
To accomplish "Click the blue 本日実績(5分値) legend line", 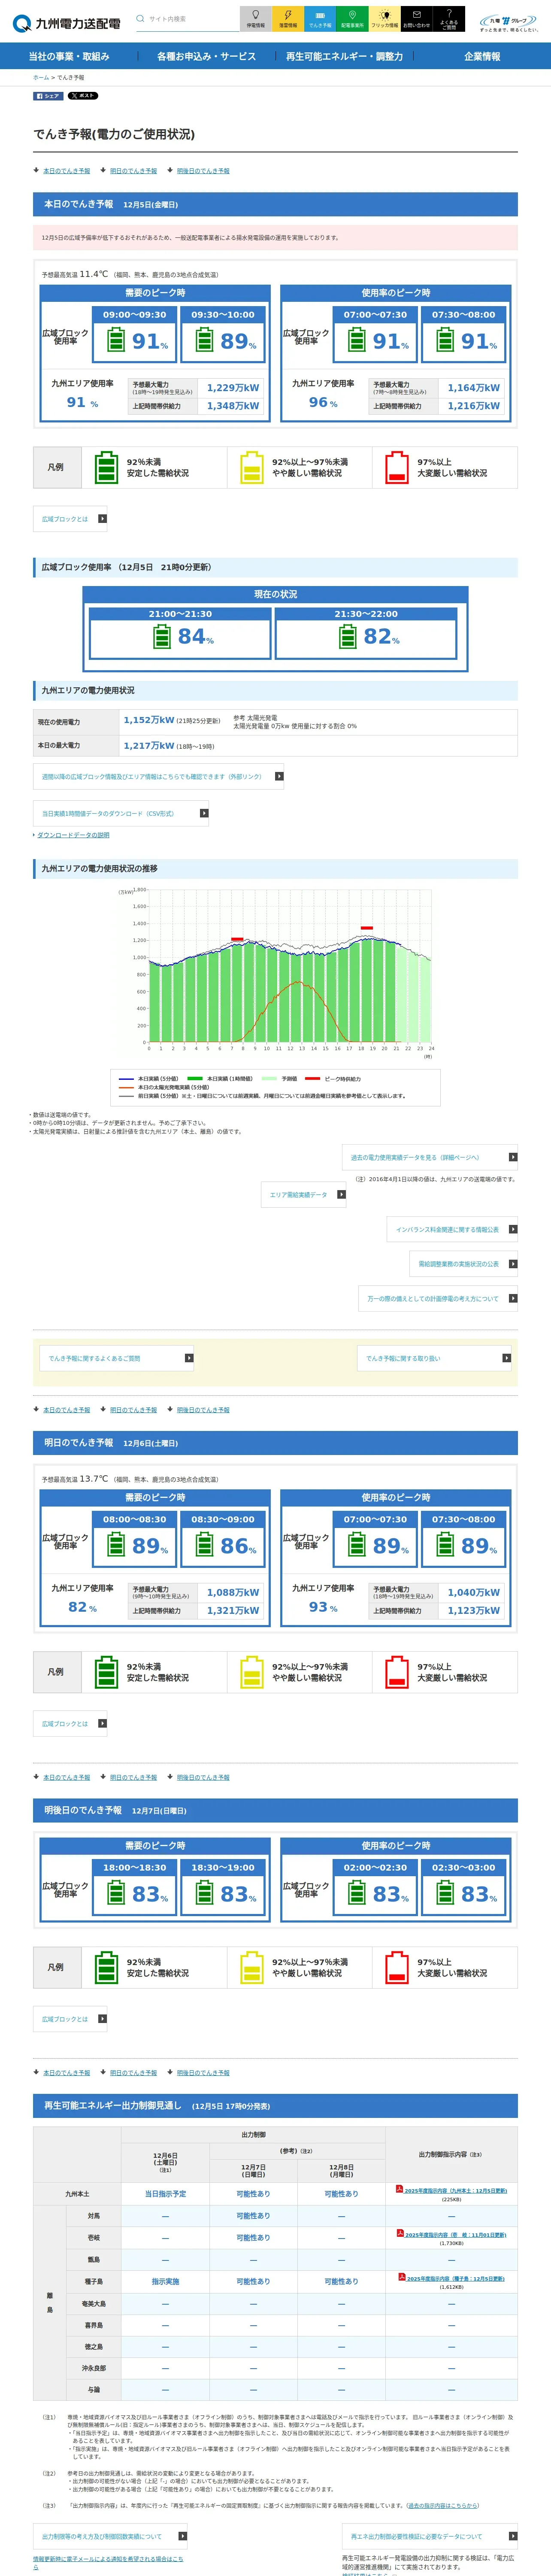I will 126,1079.
